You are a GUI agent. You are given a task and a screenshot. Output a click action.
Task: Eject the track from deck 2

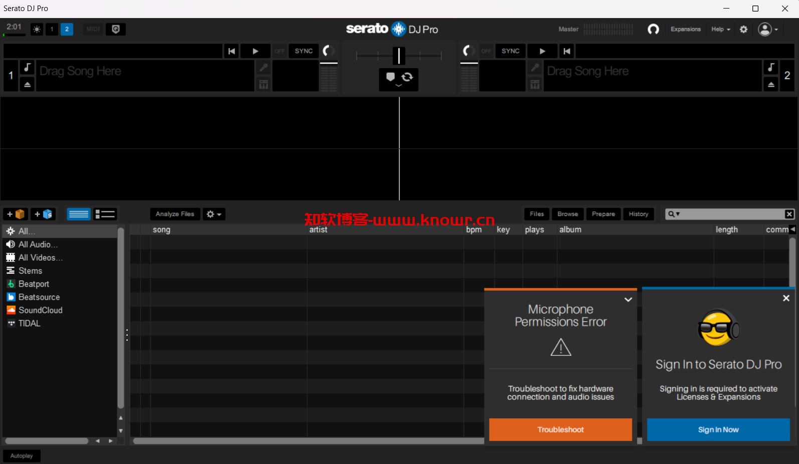pos(771,84)
